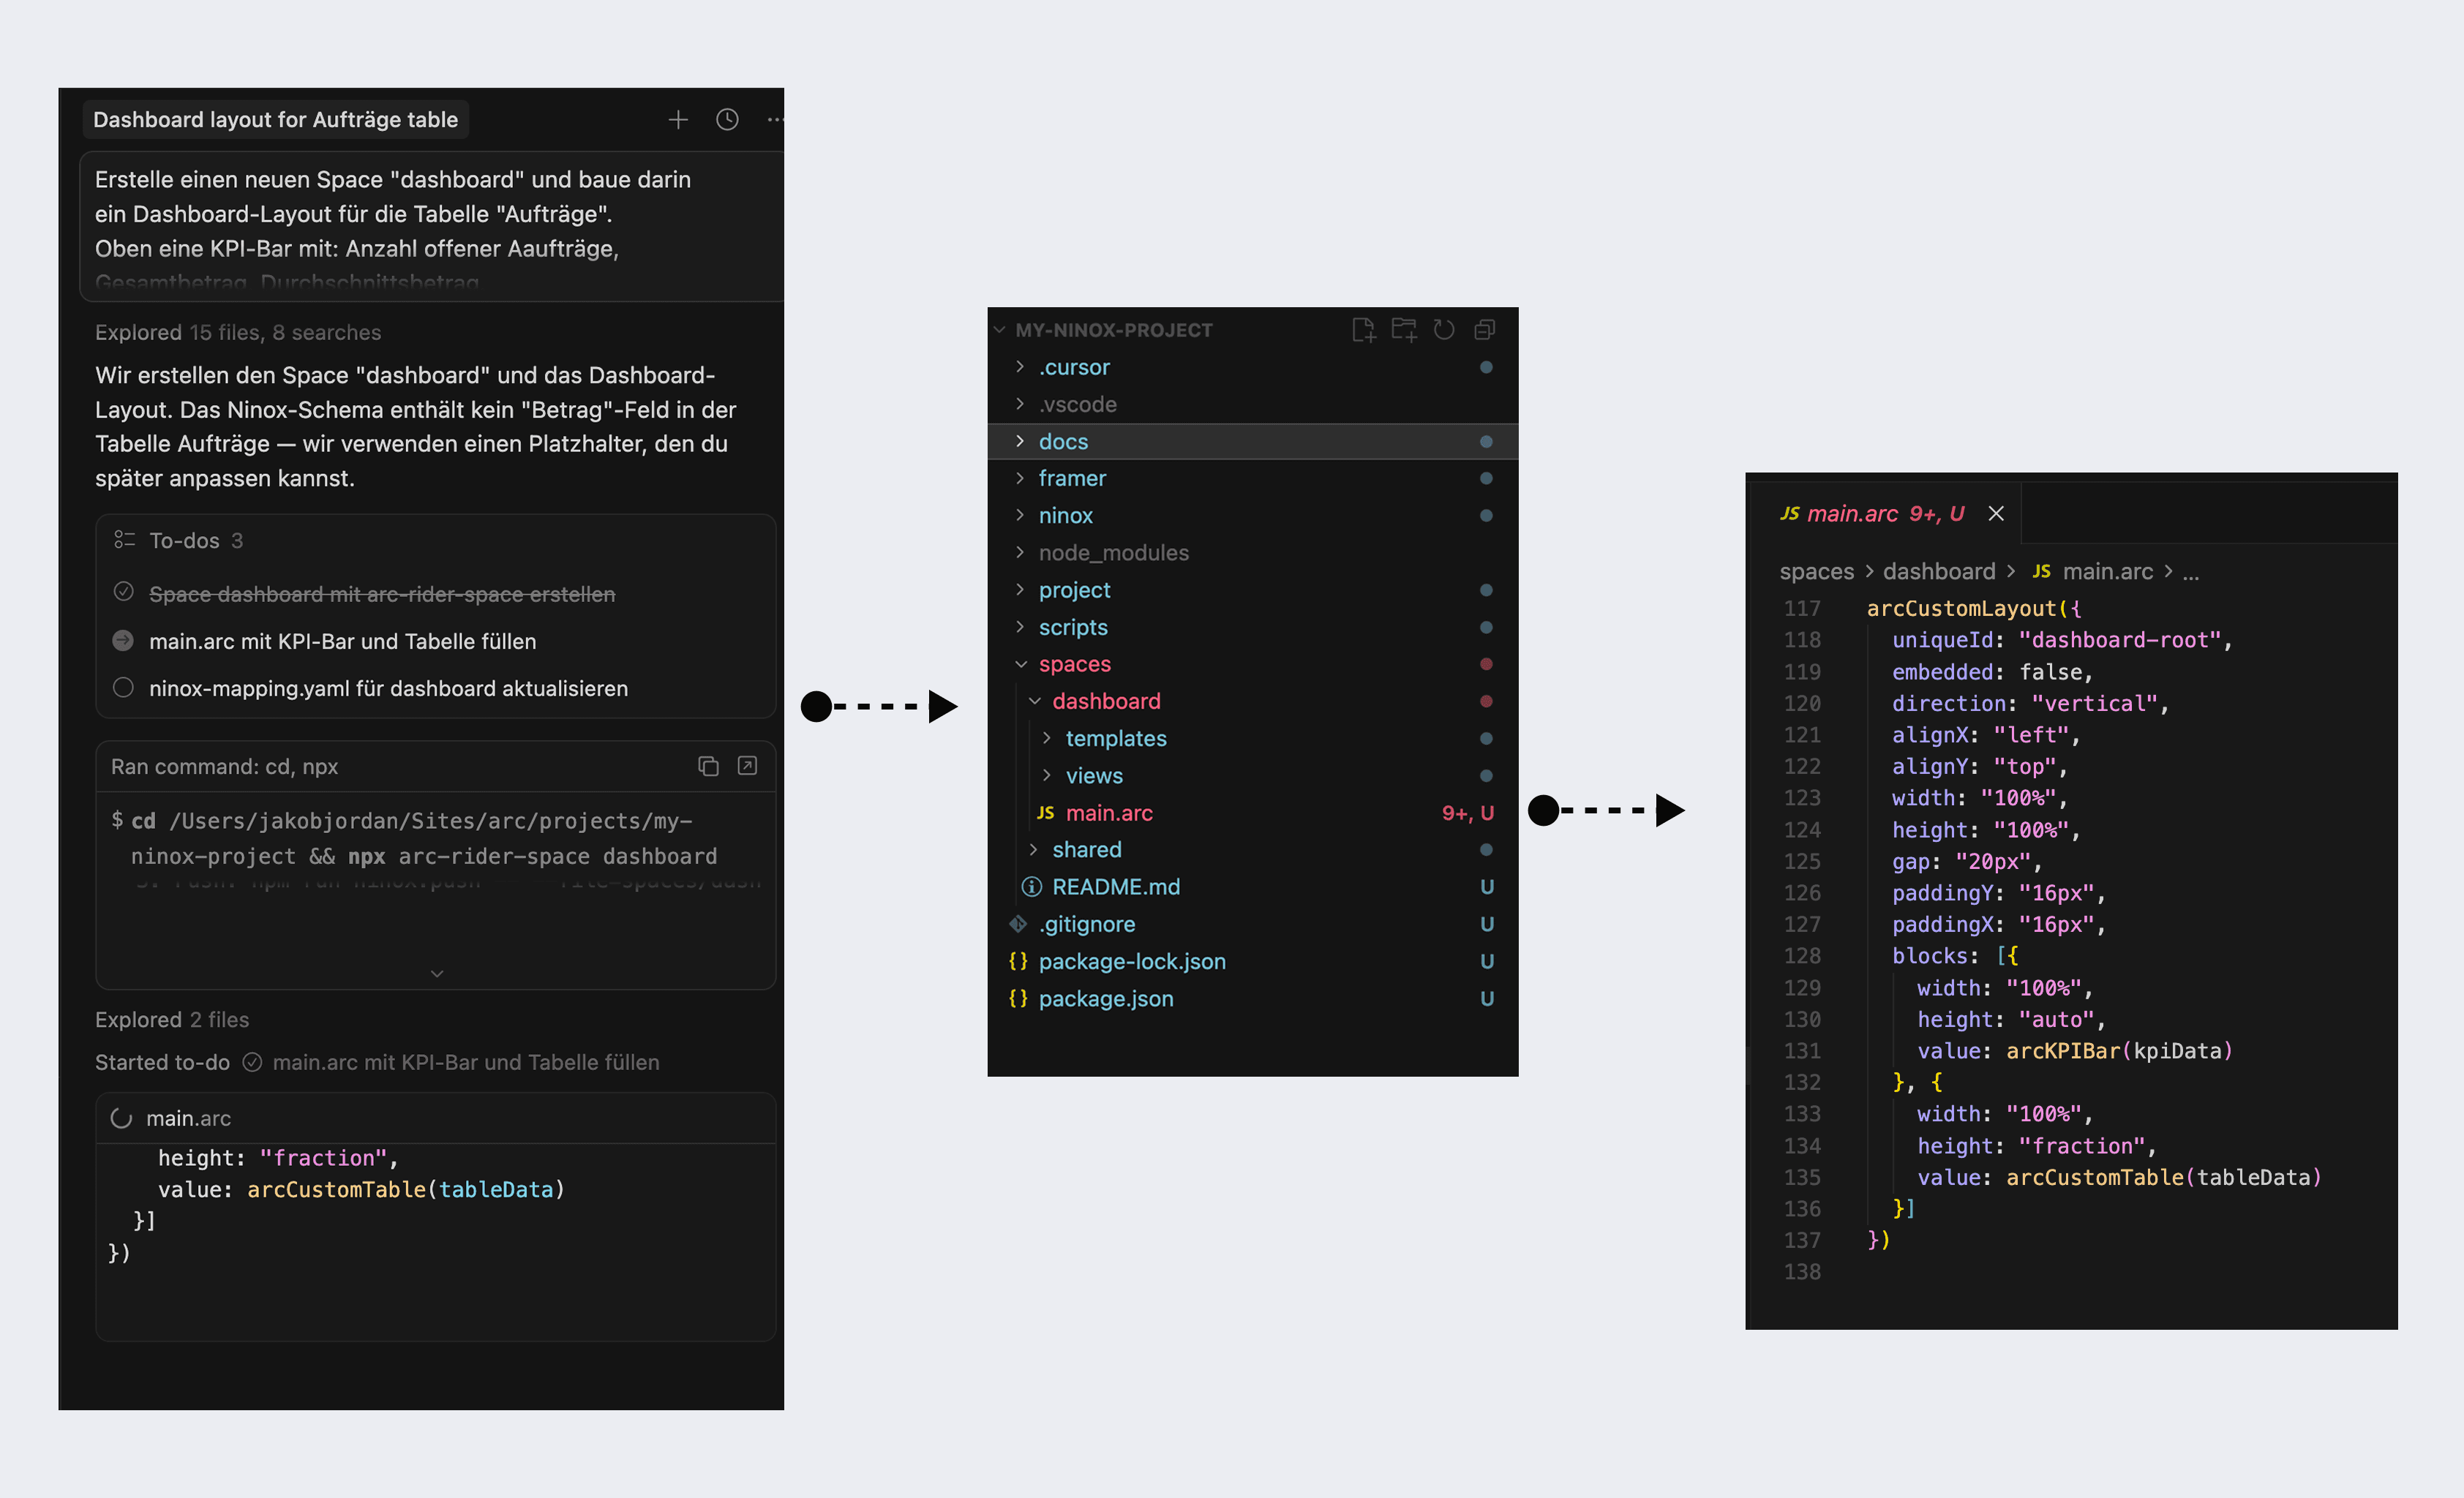The width and height of the screenshot is (2464, 1498).
Task: Collapse all folders in explorer
Action: click(1485, 330)
